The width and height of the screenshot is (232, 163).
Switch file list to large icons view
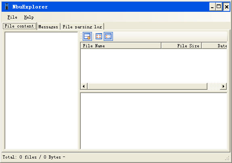point(99,36)
